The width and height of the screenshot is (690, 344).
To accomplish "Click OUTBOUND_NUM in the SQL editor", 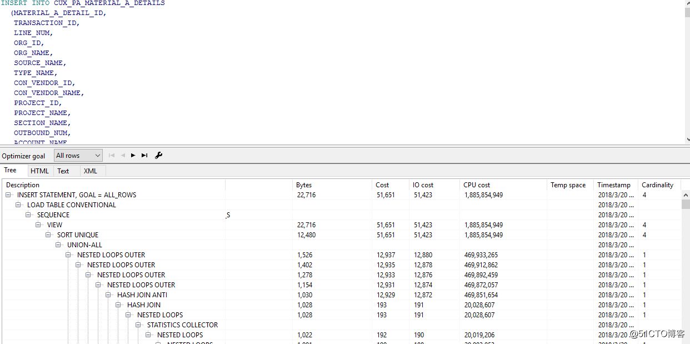I will (x=41, y=133).
